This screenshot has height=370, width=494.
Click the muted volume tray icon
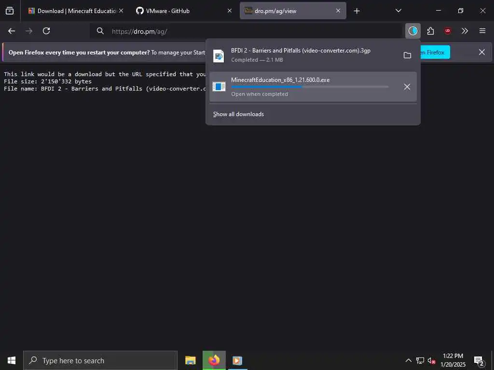pyautogui.click(x=431, y=360)
